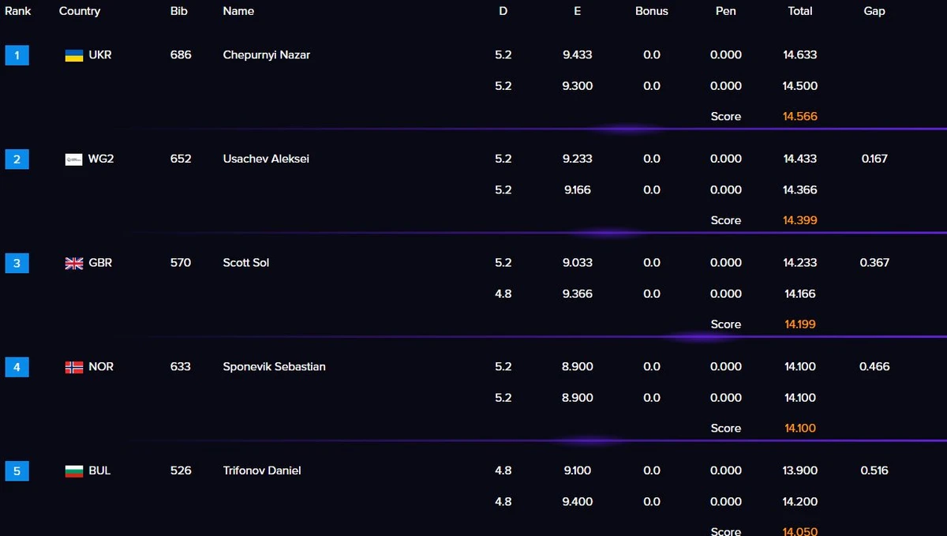Click bib number 652
The width and height of the screenshot is (947, 536).
(181, 159)
